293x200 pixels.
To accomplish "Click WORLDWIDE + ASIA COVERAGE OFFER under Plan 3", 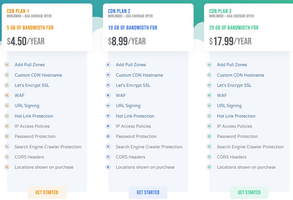I will 232,17.
